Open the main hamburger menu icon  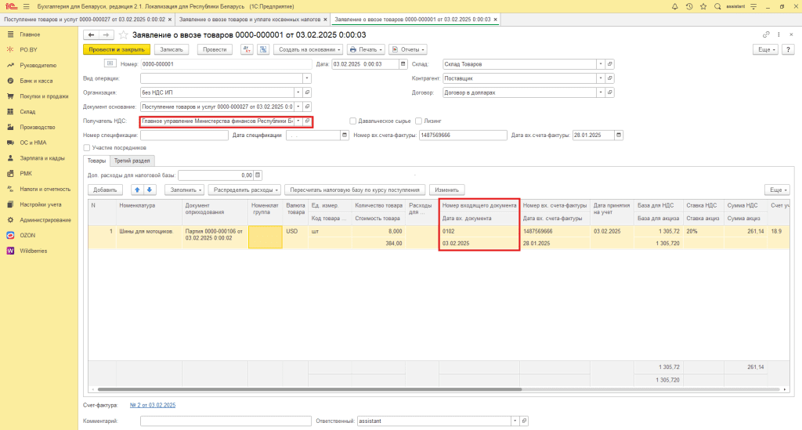(26, 6)
